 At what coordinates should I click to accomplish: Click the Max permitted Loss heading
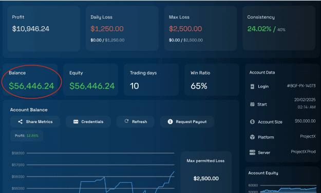(x=205, y=161)
